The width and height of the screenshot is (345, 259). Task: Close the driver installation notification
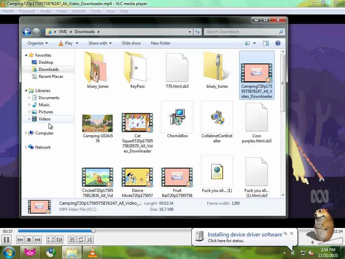(x=291, y=233)
